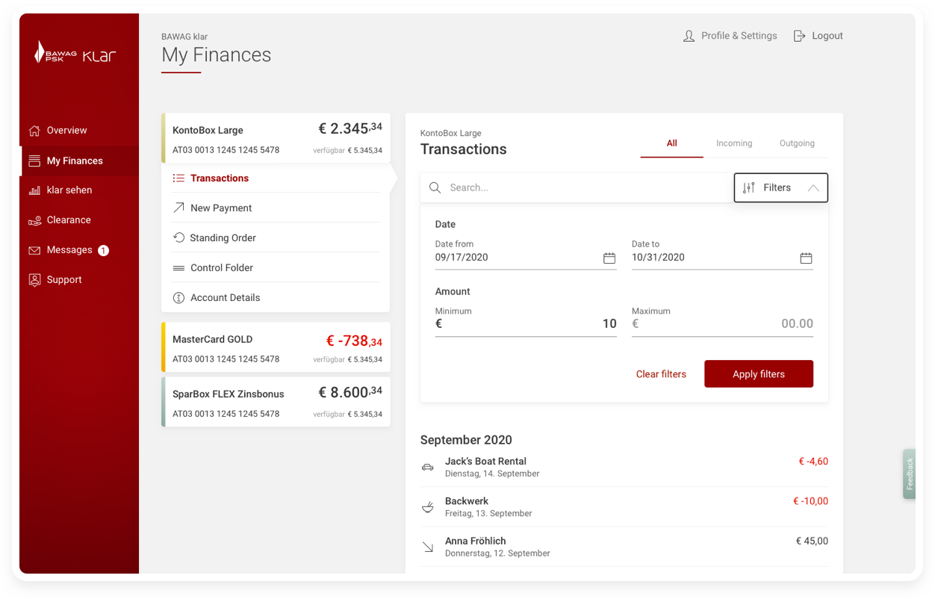Click the Logout icon

[x=799, y=36]
